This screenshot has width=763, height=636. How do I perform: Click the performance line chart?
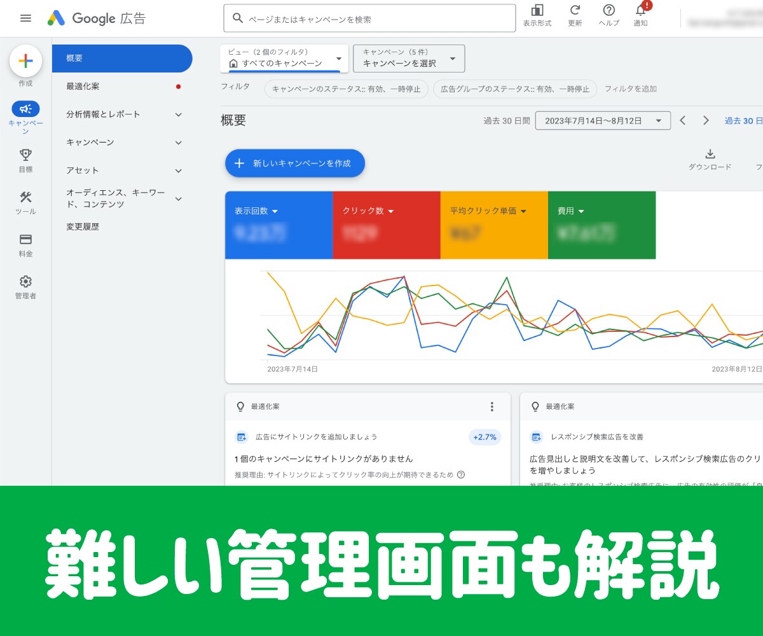click(512, 315)
